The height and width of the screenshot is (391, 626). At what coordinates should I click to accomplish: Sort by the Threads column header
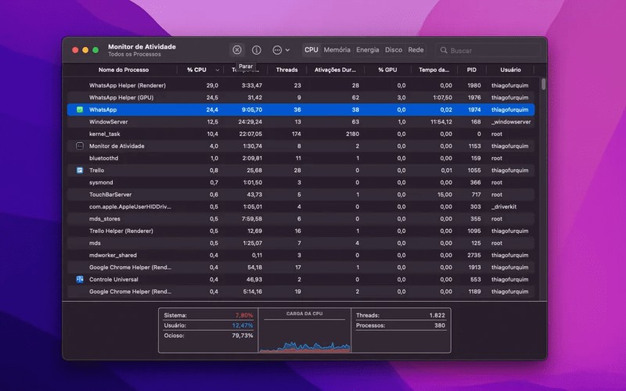click(286, 70)
